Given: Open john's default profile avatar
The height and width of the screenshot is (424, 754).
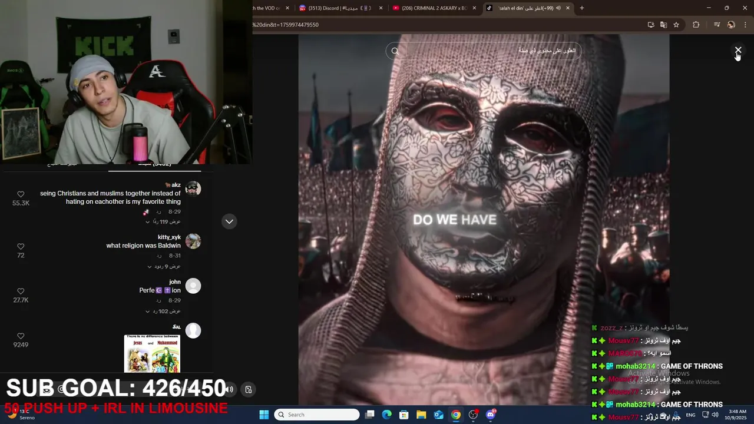Looking at the screenshot, I should tap(193, 286).
